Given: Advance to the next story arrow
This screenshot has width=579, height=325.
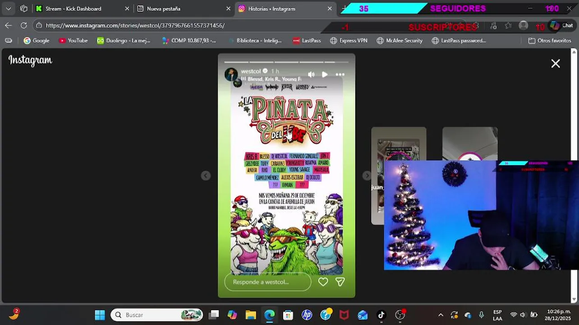Looking at the screenshot, I should pos(367,176).
